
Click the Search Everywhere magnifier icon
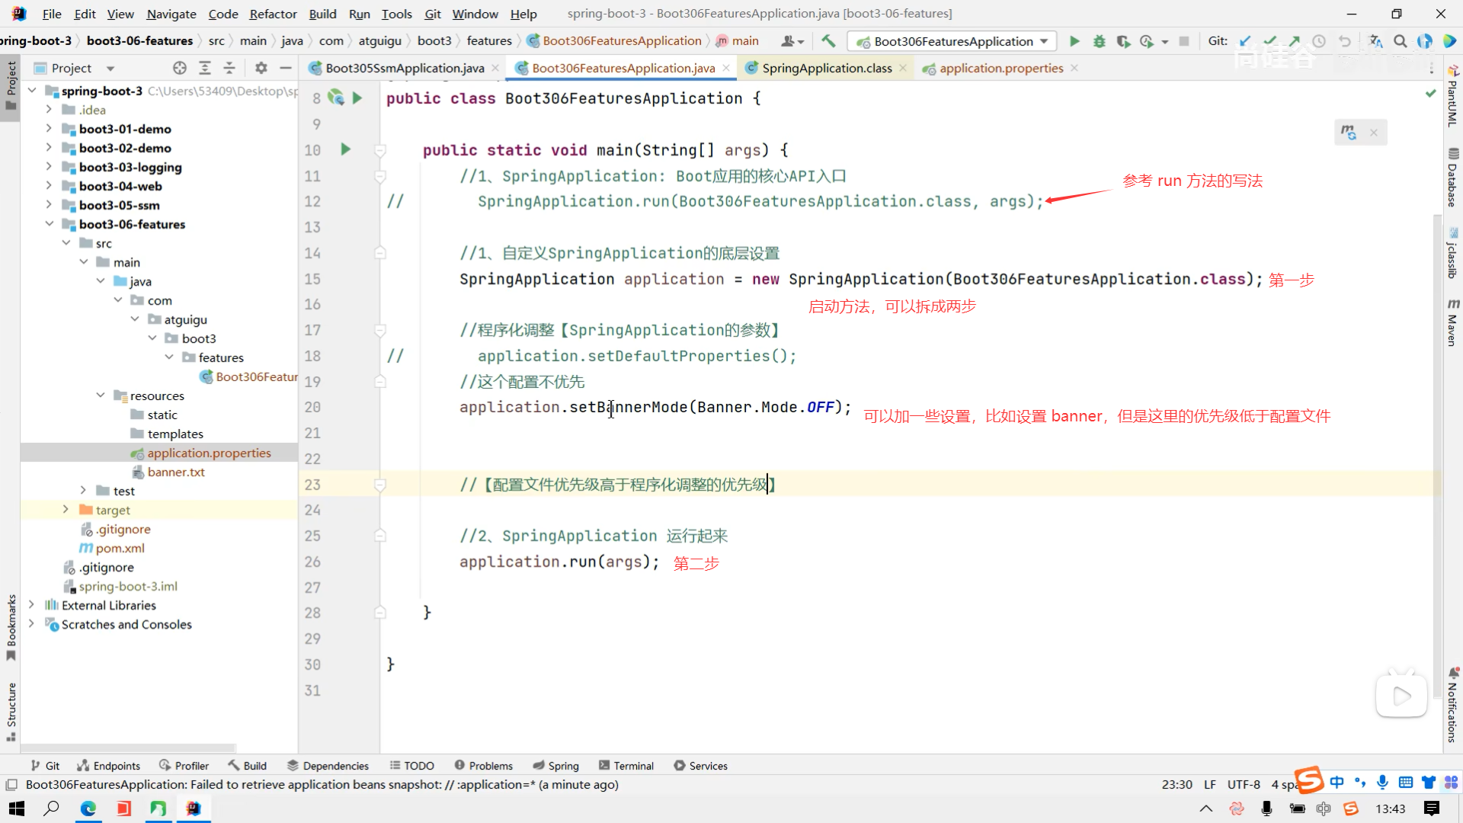pos(1401,41)
